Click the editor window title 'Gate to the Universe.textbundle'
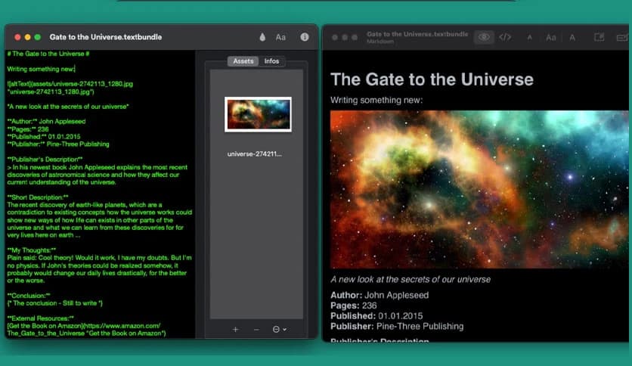Screen dimensions: 632x366 (106, 37)
